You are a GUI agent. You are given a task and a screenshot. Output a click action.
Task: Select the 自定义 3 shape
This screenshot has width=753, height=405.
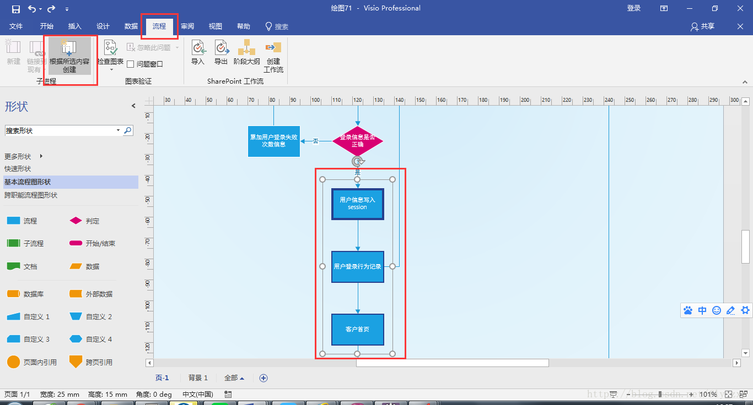[28, 339]
